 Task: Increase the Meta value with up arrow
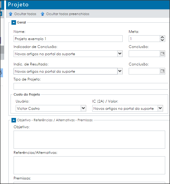(x=162, y=37)
